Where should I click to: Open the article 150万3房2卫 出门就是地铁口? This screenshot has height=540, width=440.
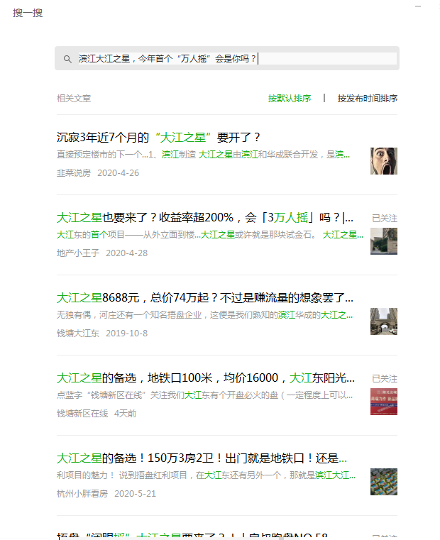click(x=202, y=458)
